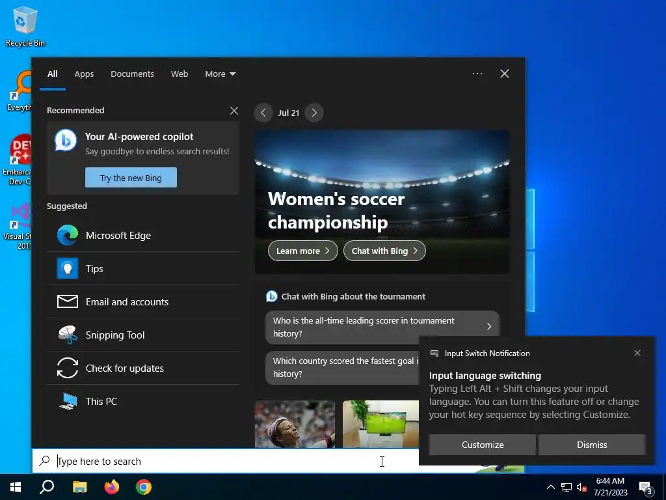Ask who is the all-time leading scorer
The height and width of the screenshot is (500, 666).
point(382,327)
